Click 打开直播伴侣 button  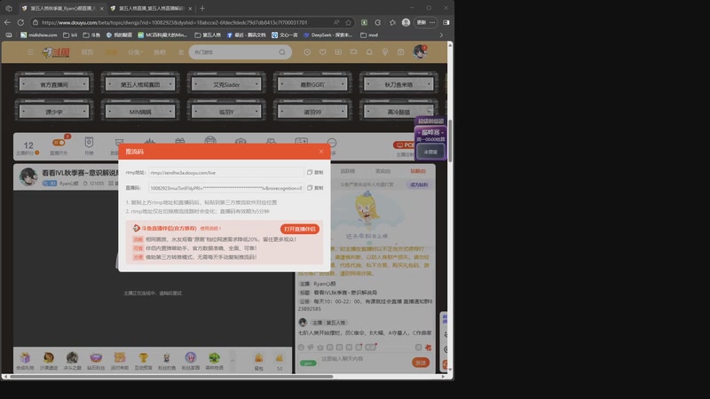tap(299, 229)
